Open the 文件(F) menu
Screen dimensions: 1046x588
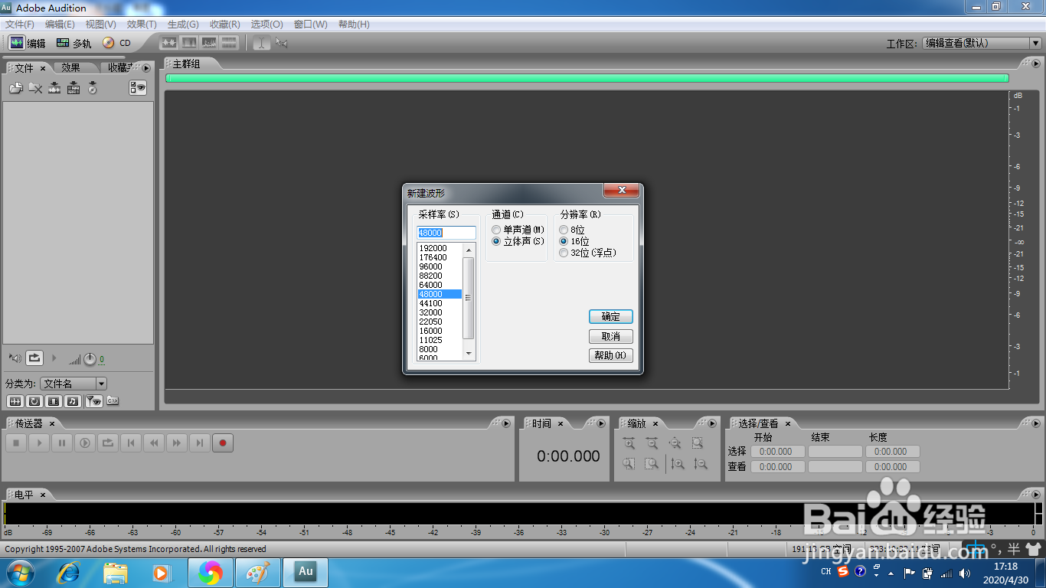click(19, 24)
